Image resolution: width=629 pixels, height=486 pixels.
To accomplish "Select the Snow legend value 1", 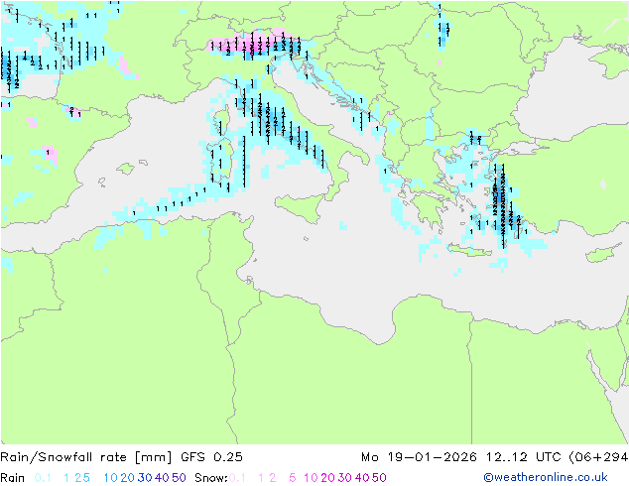I will point(261,478).
